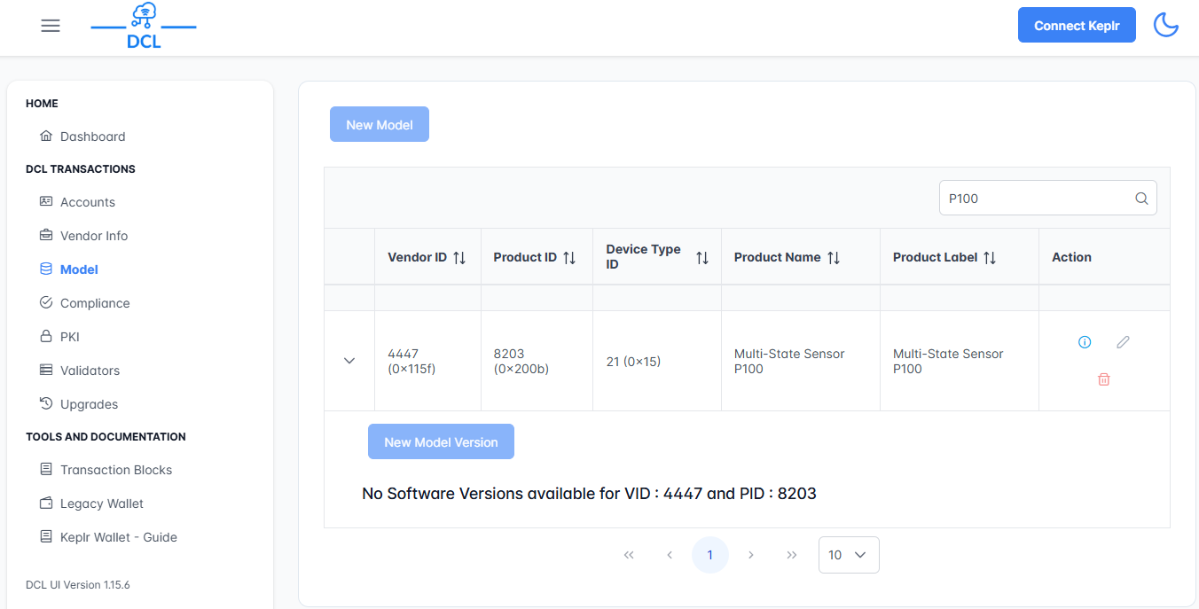Click the New Model Version button

point(441,442)
